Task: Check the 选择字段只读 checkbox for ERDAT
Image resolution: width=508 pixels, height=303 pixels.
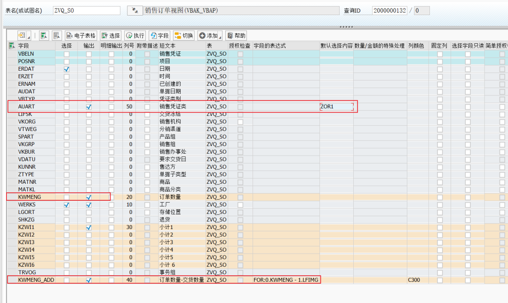Action: [468, 69]
